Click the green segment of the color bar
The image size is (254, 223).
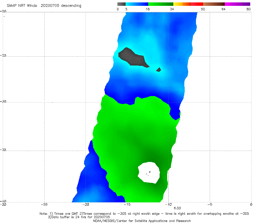(x=161, y=4)
